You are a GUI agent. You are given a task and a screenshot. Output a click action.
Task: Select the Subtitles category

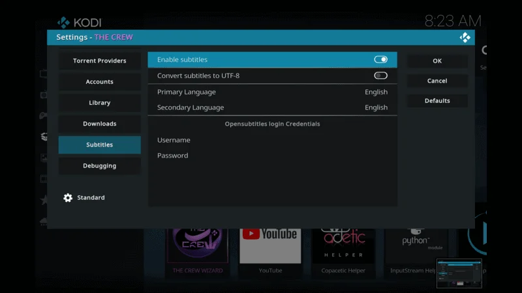(100, 145)
